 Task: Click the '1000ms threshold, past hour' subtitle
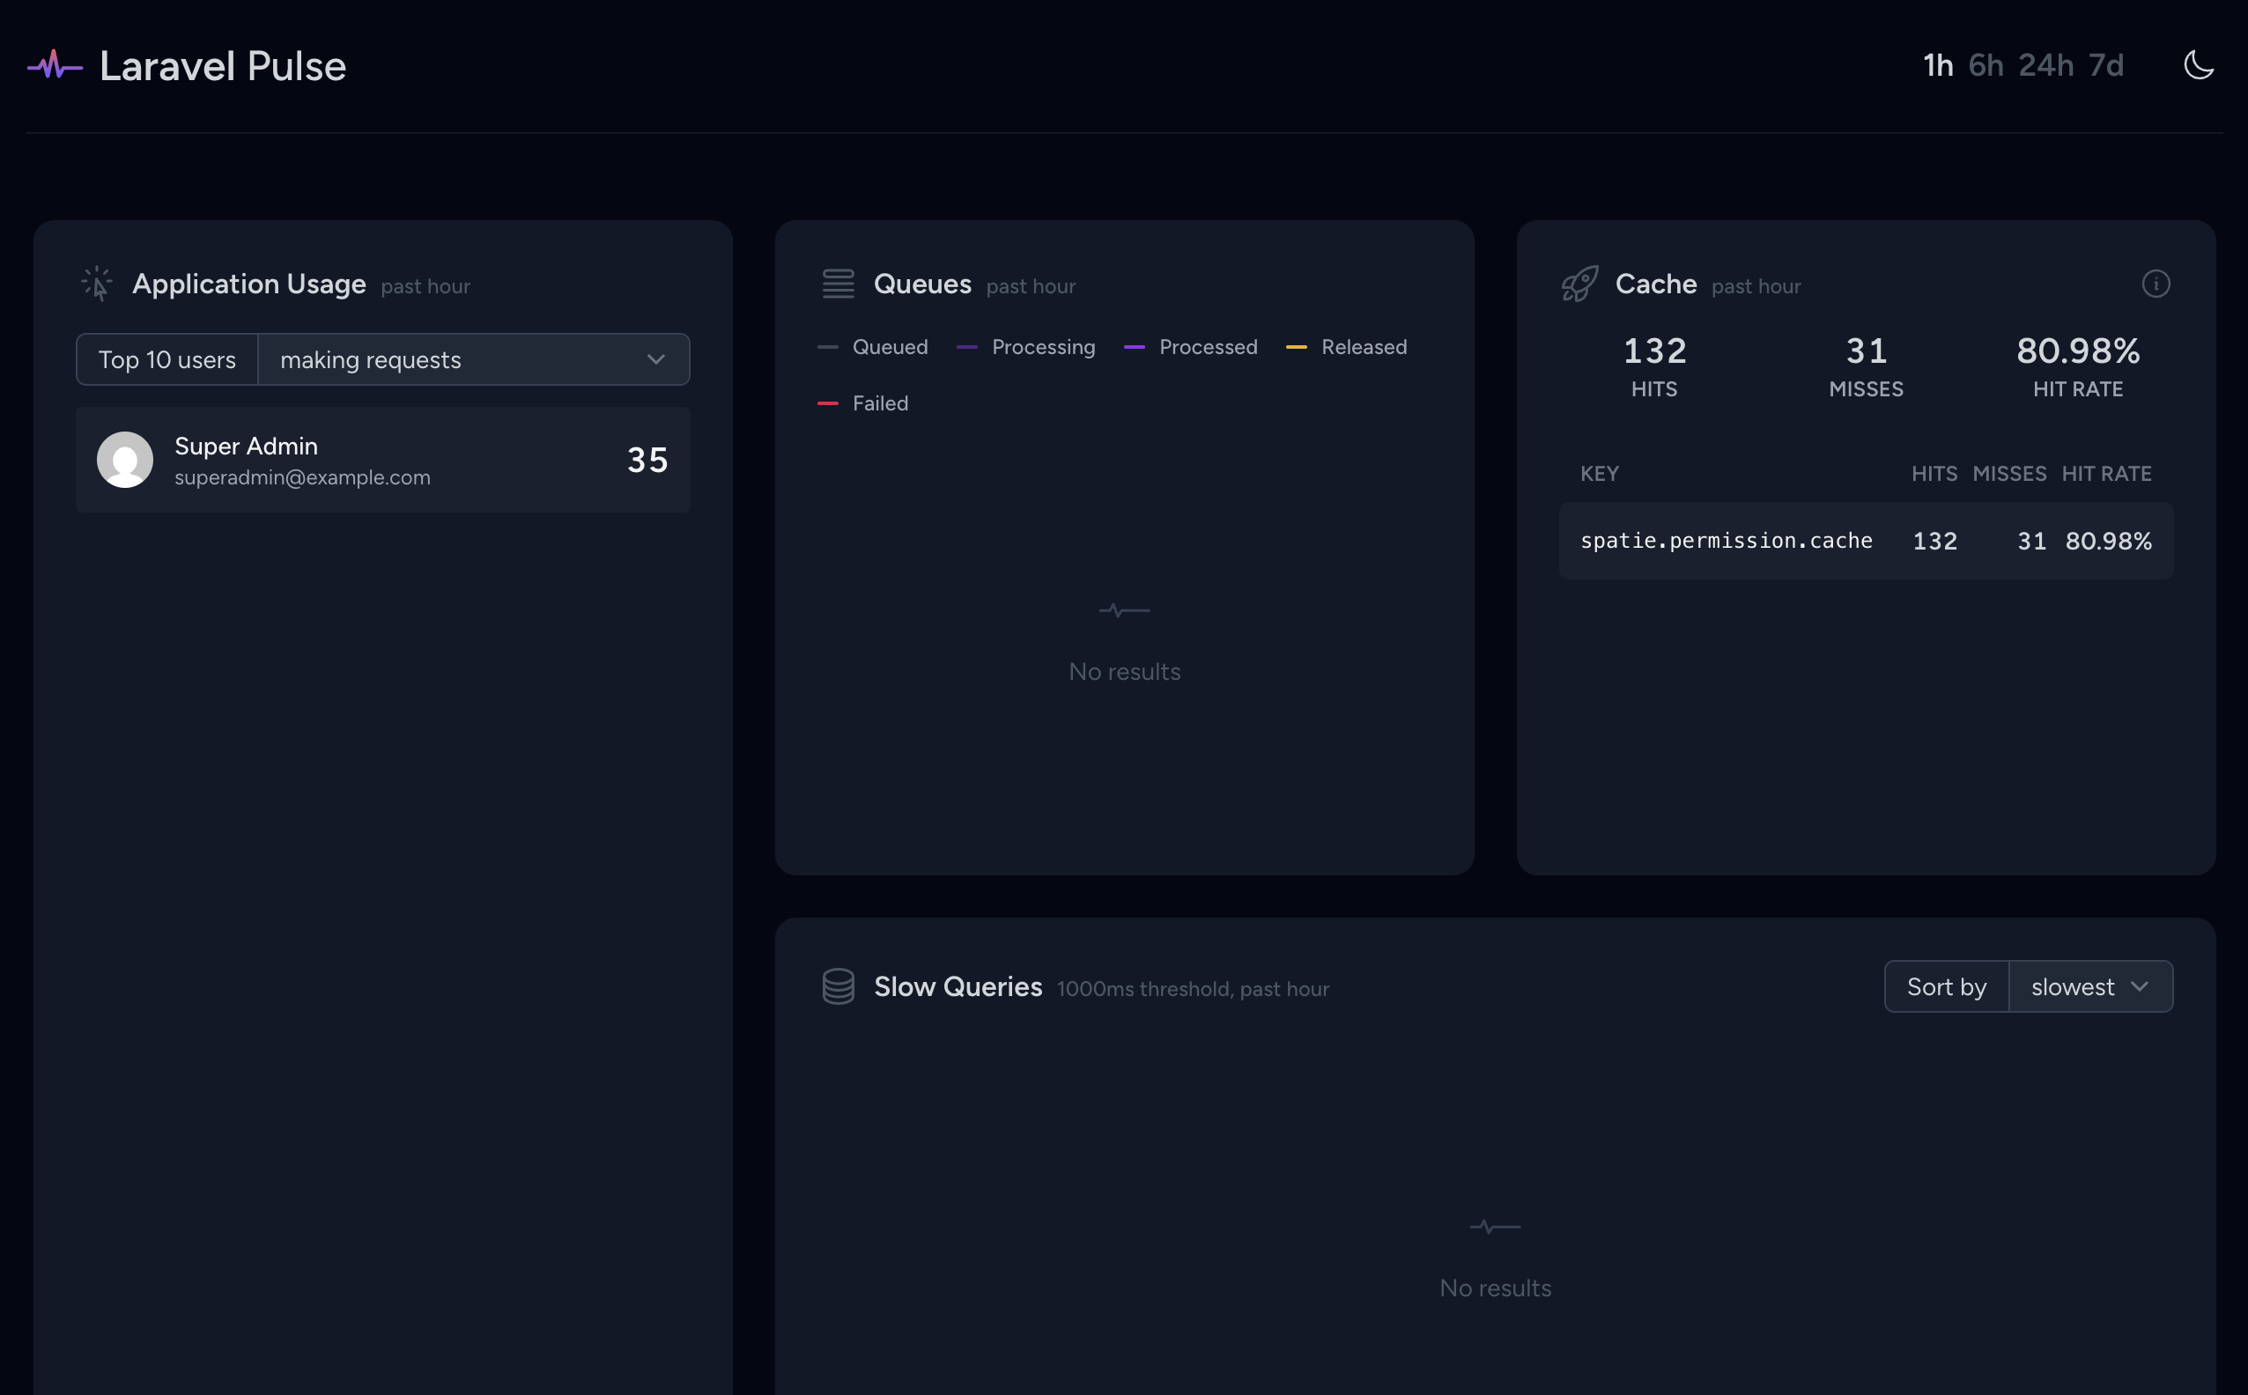coord(1194,989)
